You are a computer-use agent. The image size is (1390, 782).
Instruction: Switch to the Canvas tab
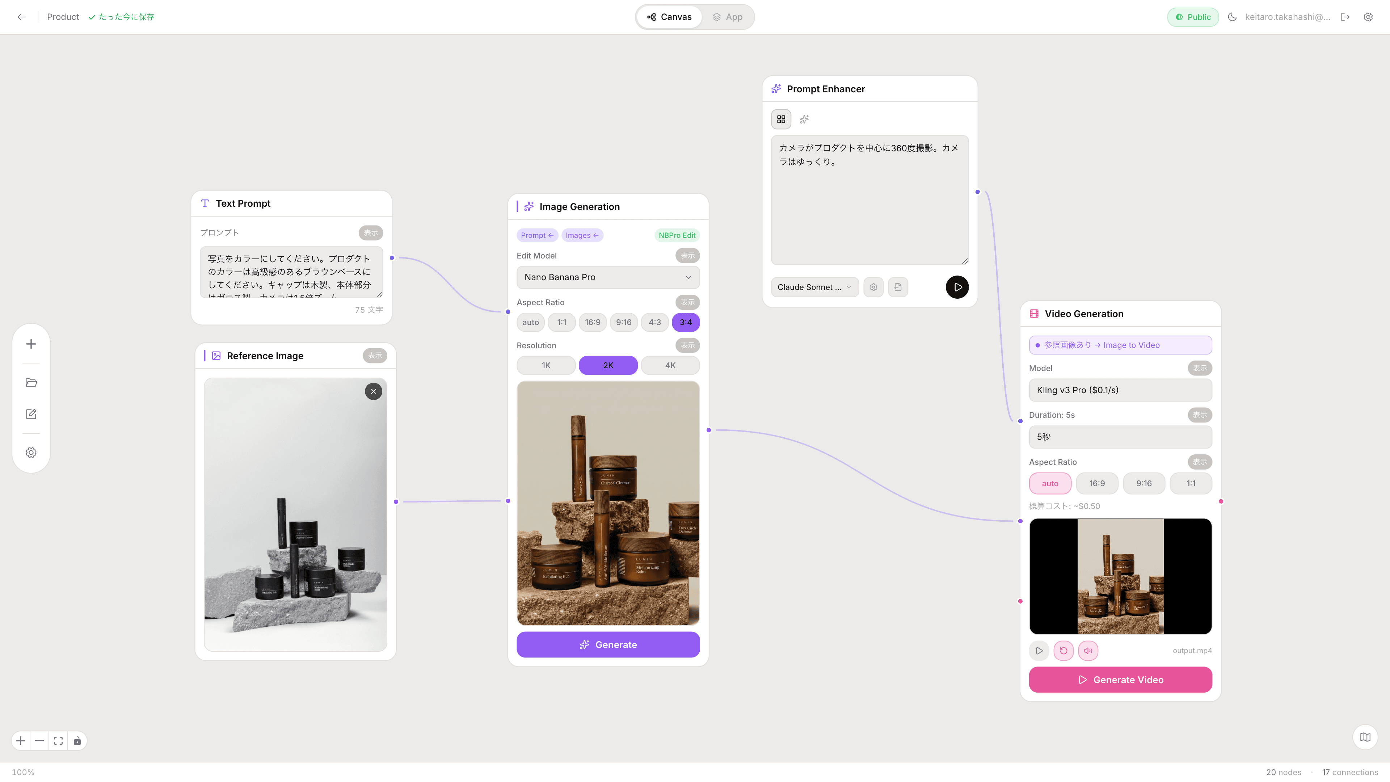(669, 17)
